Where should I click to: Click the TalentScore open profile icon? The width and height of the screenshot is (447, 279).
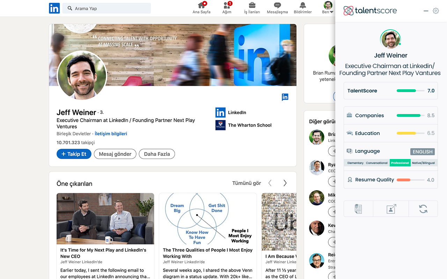[391, 209]
